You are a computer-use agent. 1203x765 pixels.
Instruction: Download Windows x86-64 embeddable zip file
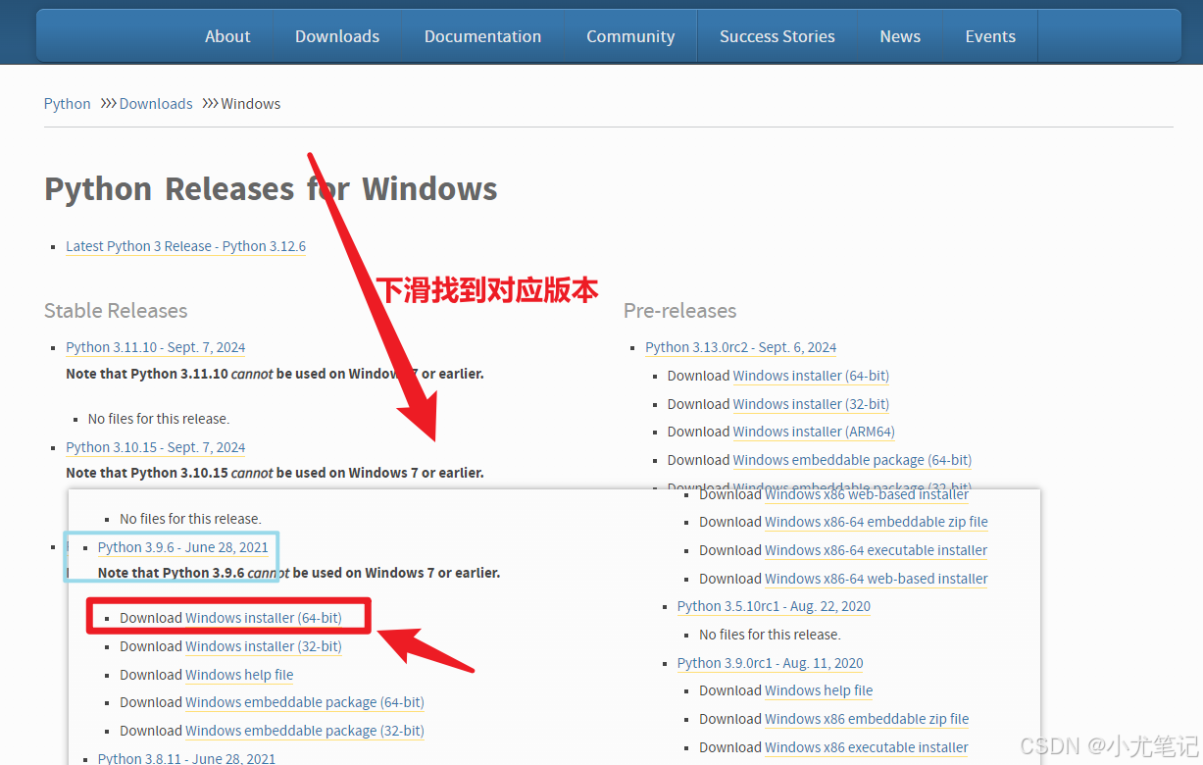[x=877, y=522]
